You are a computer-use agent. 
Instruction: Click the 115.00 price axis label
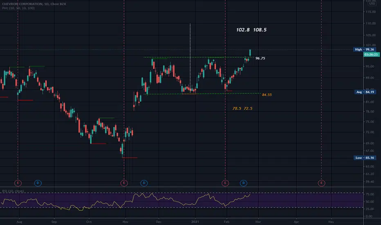(x=370, y=12)
